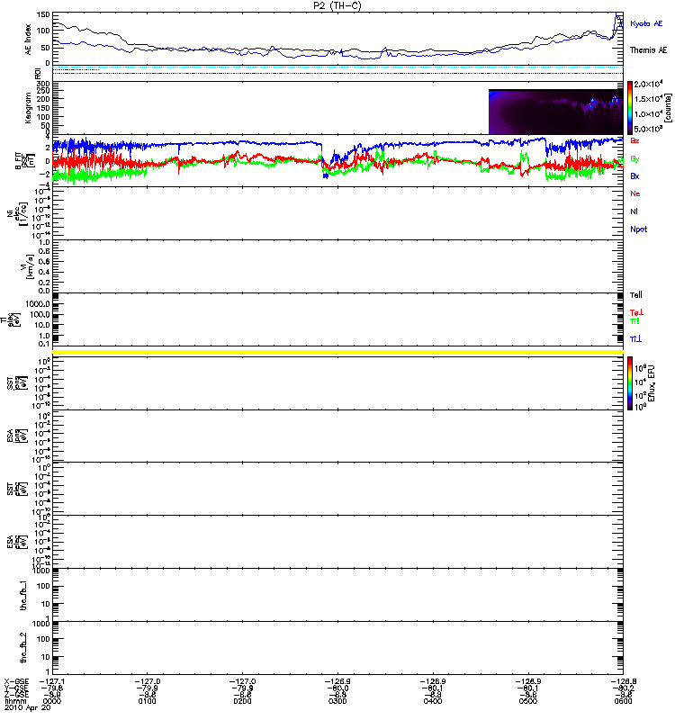Screen dimensions: 675x720
Task: Click the Eflux EFU color bar
Action: pos(630,383)
